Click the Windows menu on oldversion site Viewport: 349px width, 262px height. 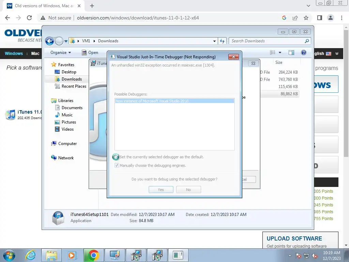coord(14,54)
